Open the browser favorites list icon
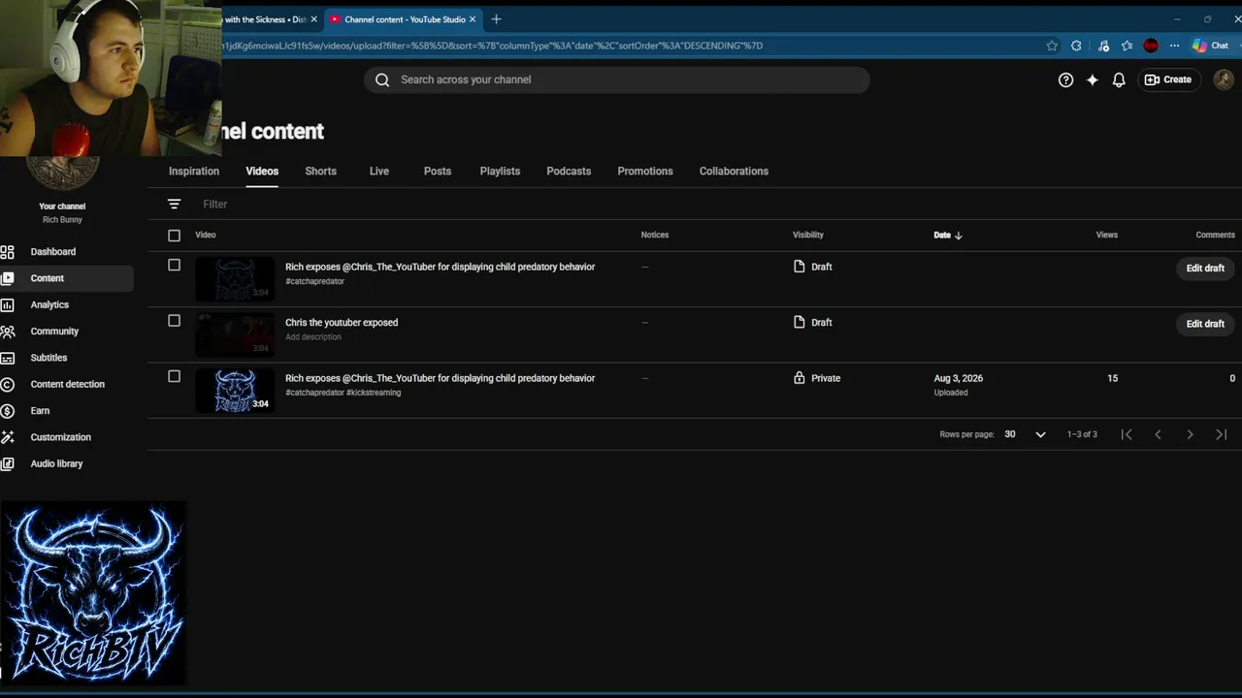The width and height of the screenshot is (1242, 698). 1127,46
